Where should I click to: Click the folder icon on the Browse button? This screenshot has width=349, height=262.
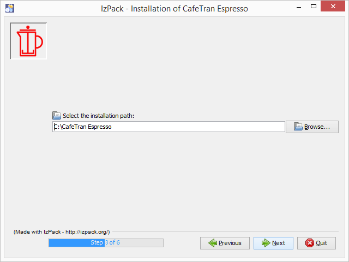[x=298, y=127]
